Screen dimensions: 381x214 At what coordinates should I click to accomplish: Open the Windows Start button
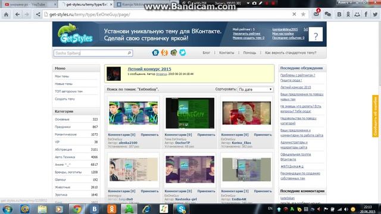8,209
